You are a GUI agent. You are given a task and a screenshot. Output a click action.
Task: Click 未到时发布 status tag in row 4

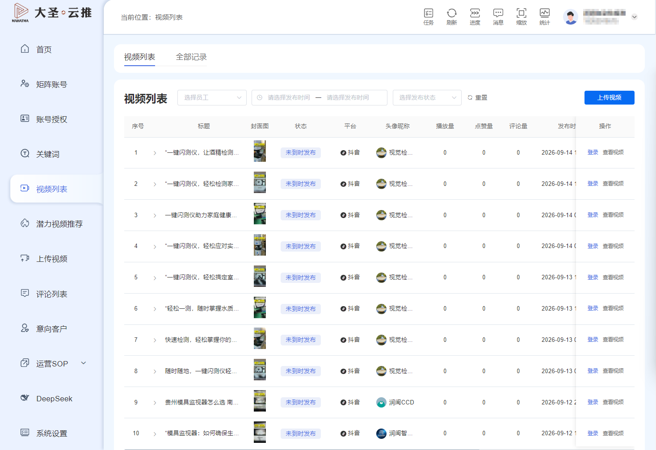click(301, 246)
